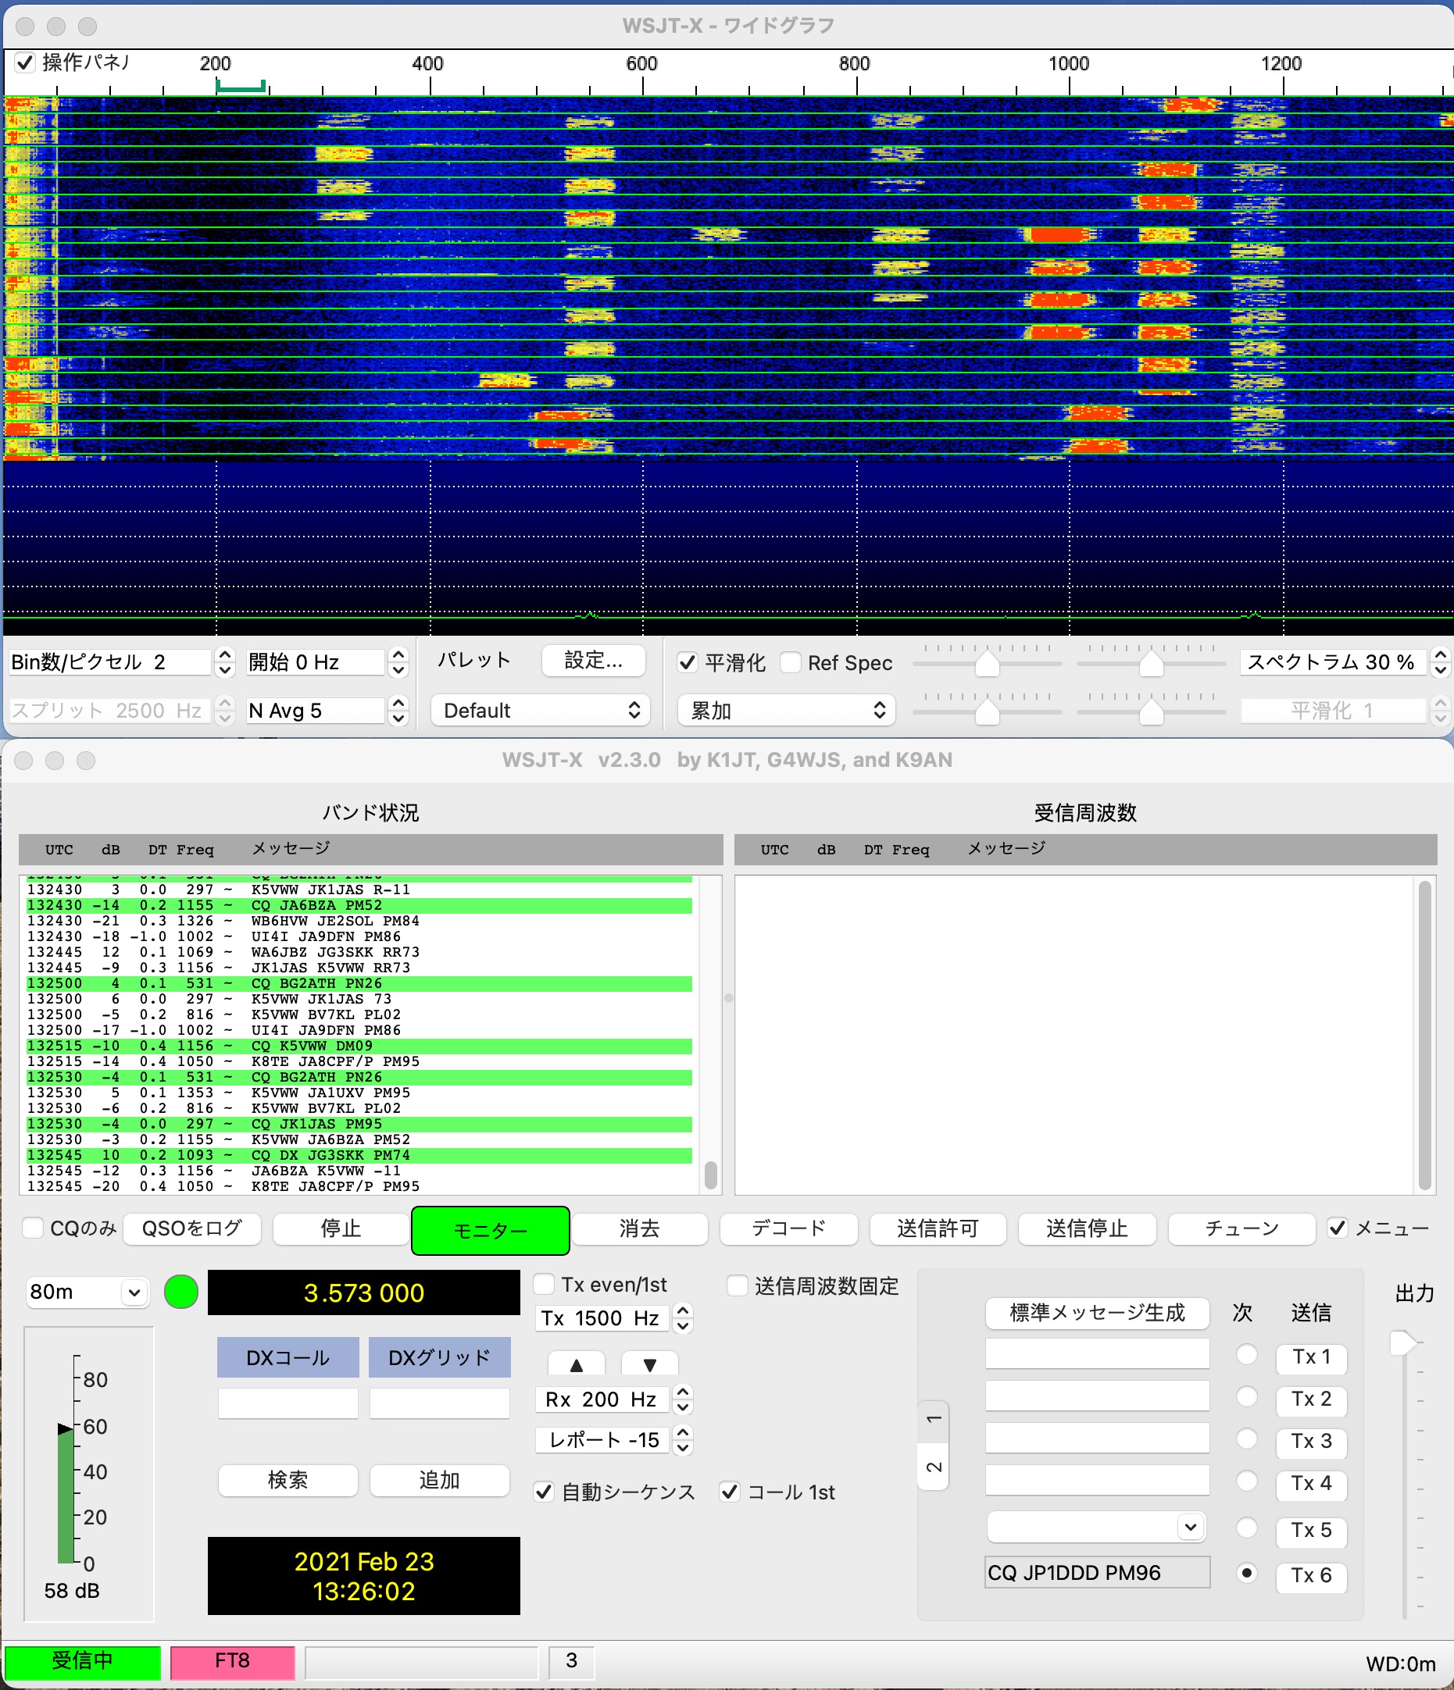This screenshot has height=1690, width=1454.
Task: Toggle the 平滑化 checkbox
Action: [x=688, y=662]
